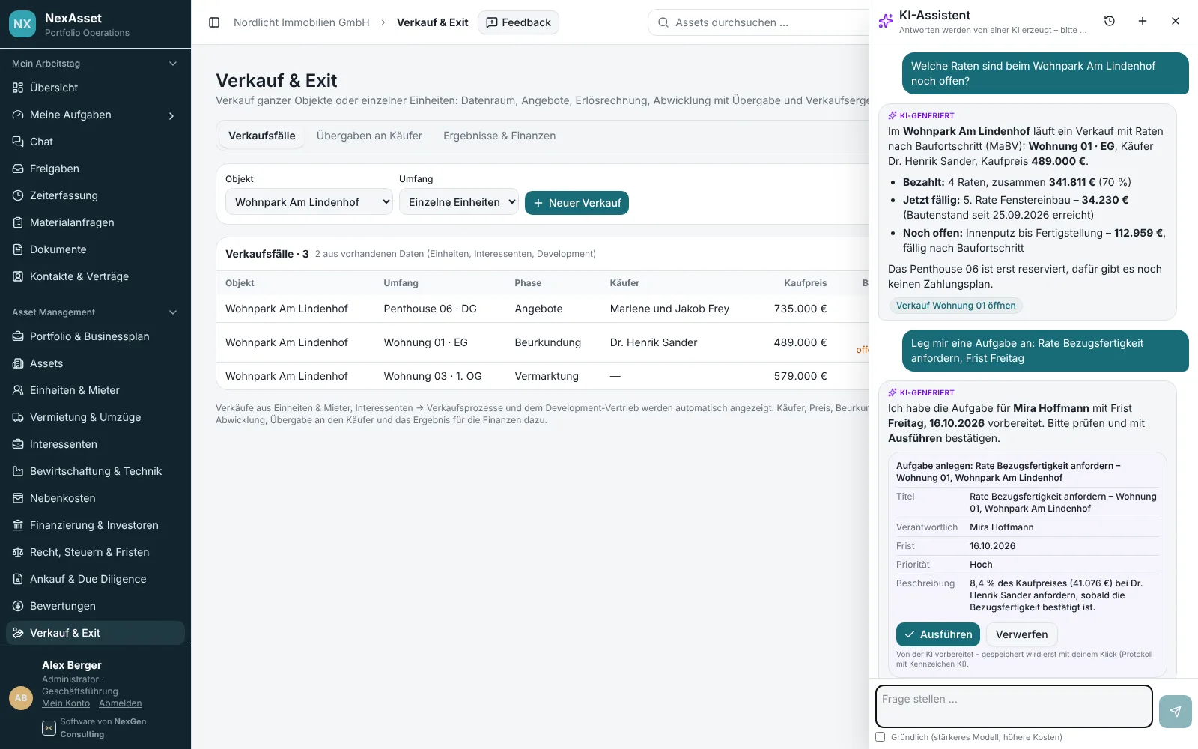Switch to Ergebnisse & Finanzen tab
The image size is (1198, 749).
point(499,136)
